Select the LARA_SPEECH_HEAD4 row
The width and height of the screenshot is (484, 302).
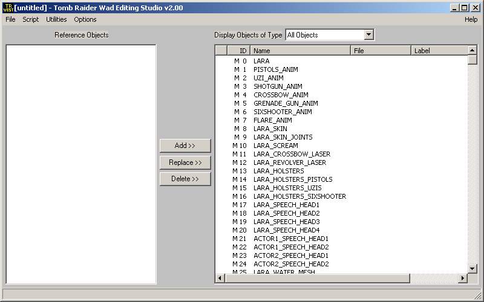click(342, 230)
